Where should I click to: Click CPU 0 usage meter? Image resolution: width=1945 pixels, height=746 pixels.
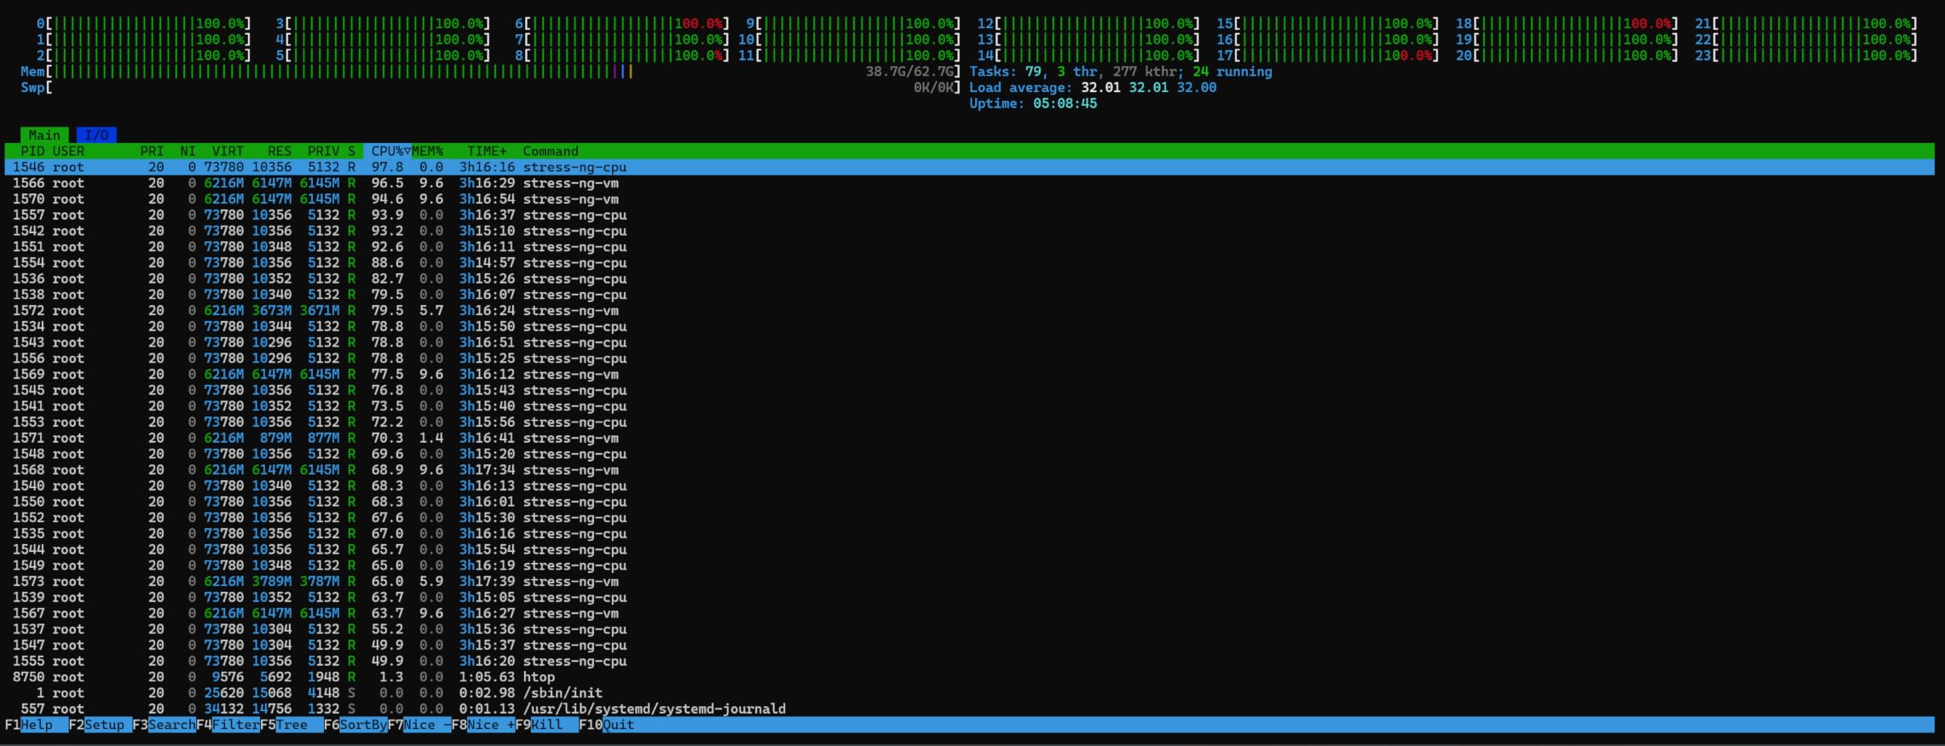coord(144,24)
